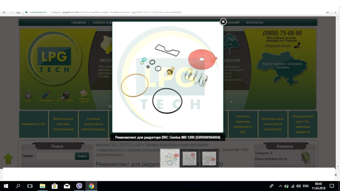Click the phone number (0800) 75-08-90
The image size is (340, 191).
282,33
